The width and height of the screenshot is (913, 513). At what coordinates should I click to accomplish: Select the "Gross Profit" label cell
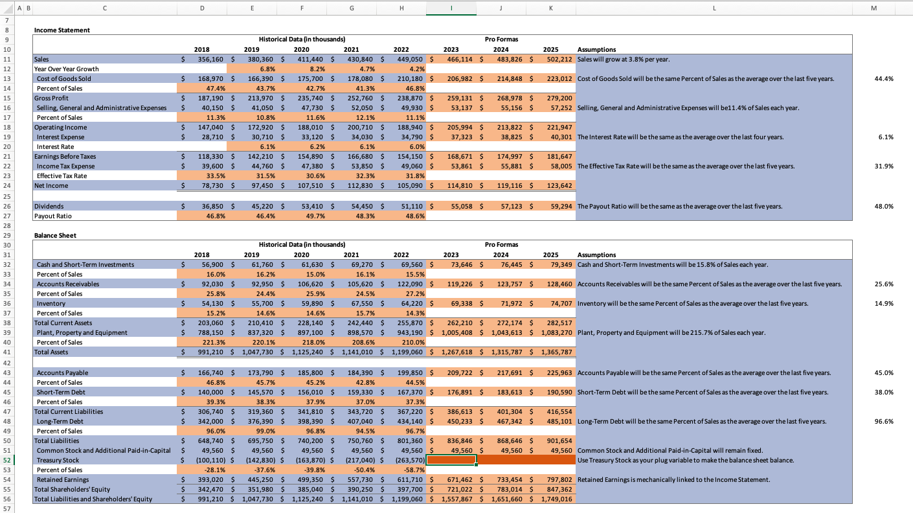click(51, 98)
